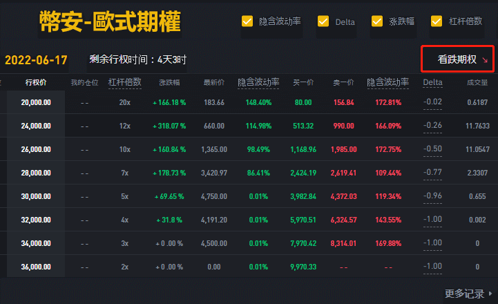This screenshot has width=498, height=304.
Task: Select the 32,000.00 strike price row
Action: click(249, 220)
